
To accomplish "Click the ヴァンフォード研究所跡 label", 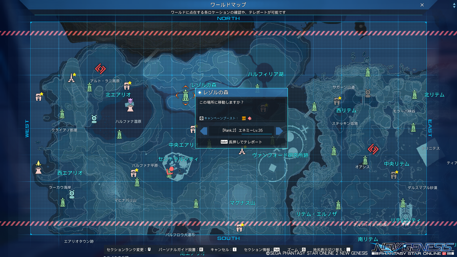I will 280,155.
